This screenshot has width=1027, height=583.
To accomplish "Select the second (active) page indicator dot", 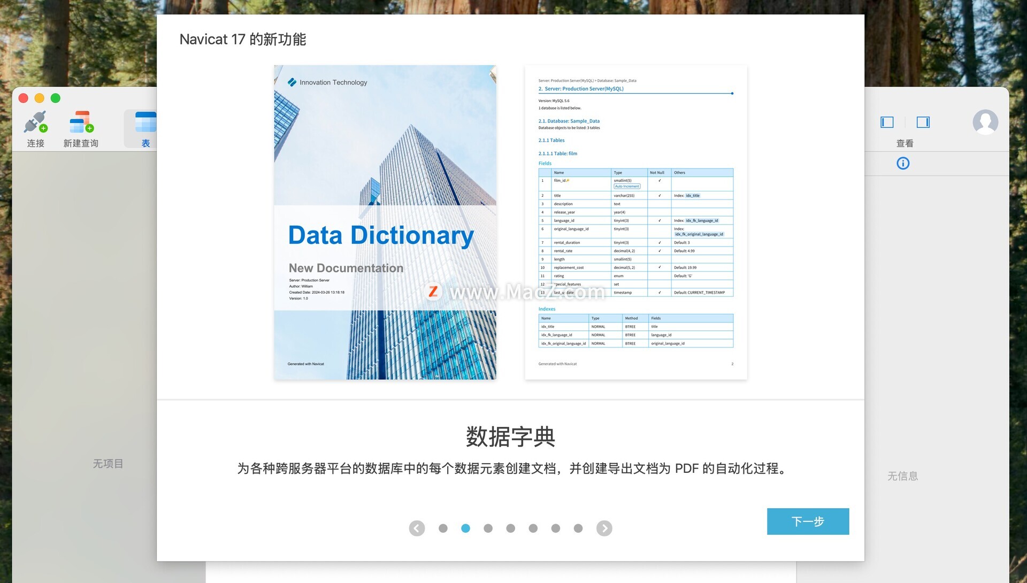I will pos(465,528).
